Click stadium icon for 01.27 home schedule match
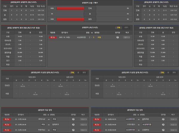 point(73,124)
